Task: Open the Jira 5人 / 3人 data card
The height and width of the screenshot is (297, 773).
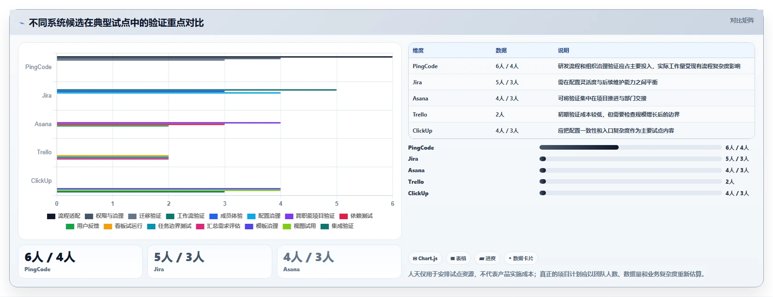Action: (x=210, y=262)
